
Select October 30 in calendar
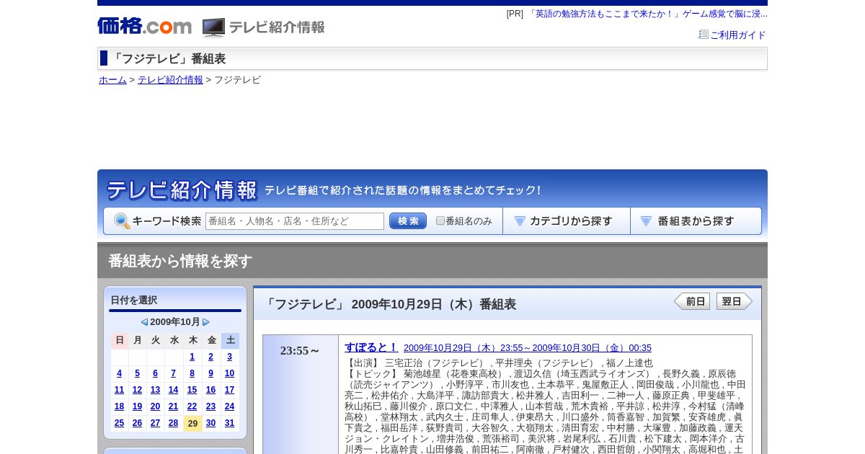point(211,423)
